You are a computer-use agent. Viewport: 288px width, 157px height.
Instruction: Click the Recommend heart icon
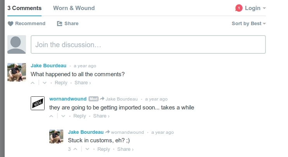10,24
